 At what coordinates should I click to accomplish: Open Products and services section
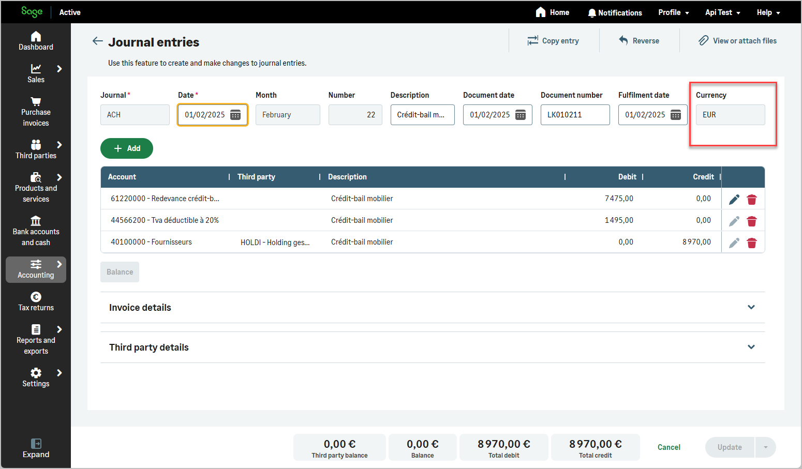point(36,188)
